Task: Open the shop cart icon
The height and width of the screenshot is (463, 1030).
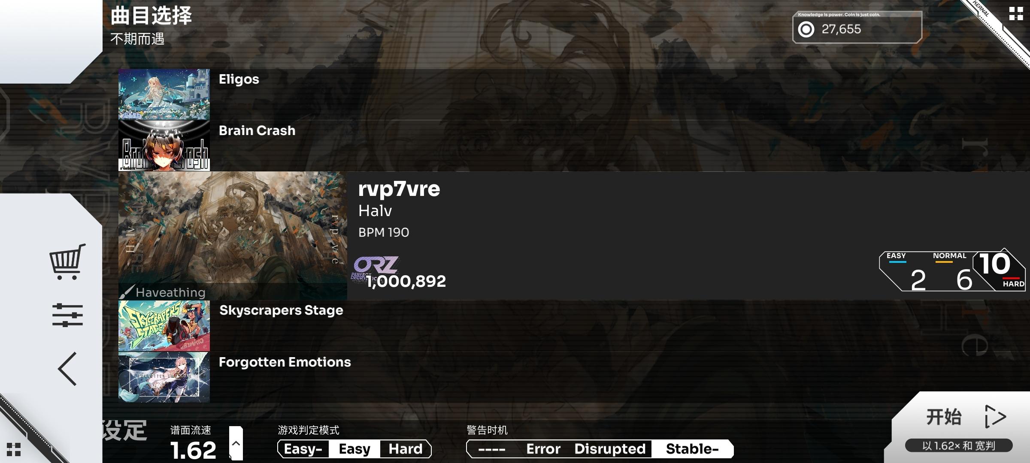Action: pos(67,262)
